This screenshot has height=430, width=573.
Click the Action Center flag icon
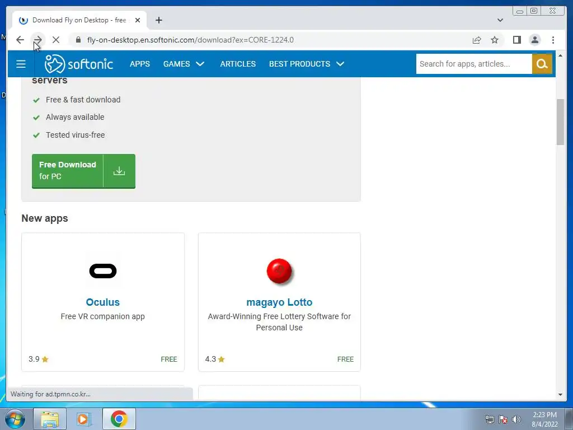503,419
